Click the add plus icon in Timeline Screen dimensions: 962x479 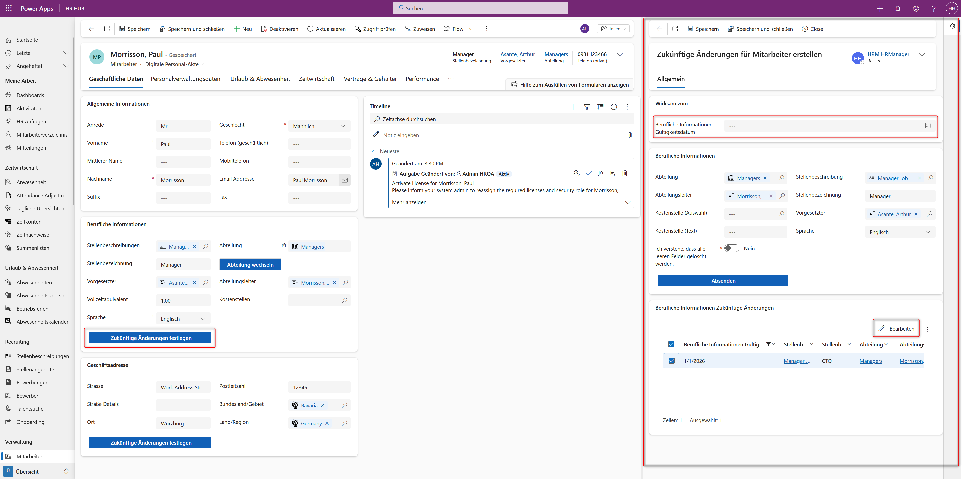[x=573, y=107]
